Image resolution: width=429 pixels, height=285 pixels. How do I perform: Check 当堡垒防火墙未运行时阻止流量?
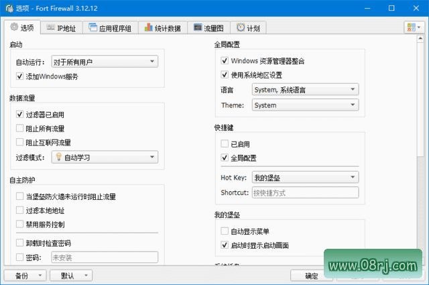pos(19,196)
